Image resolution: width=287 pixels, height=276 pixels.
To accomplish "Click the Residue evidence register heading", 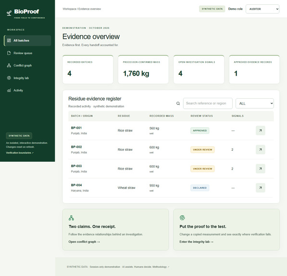I will tap(95, 99).
